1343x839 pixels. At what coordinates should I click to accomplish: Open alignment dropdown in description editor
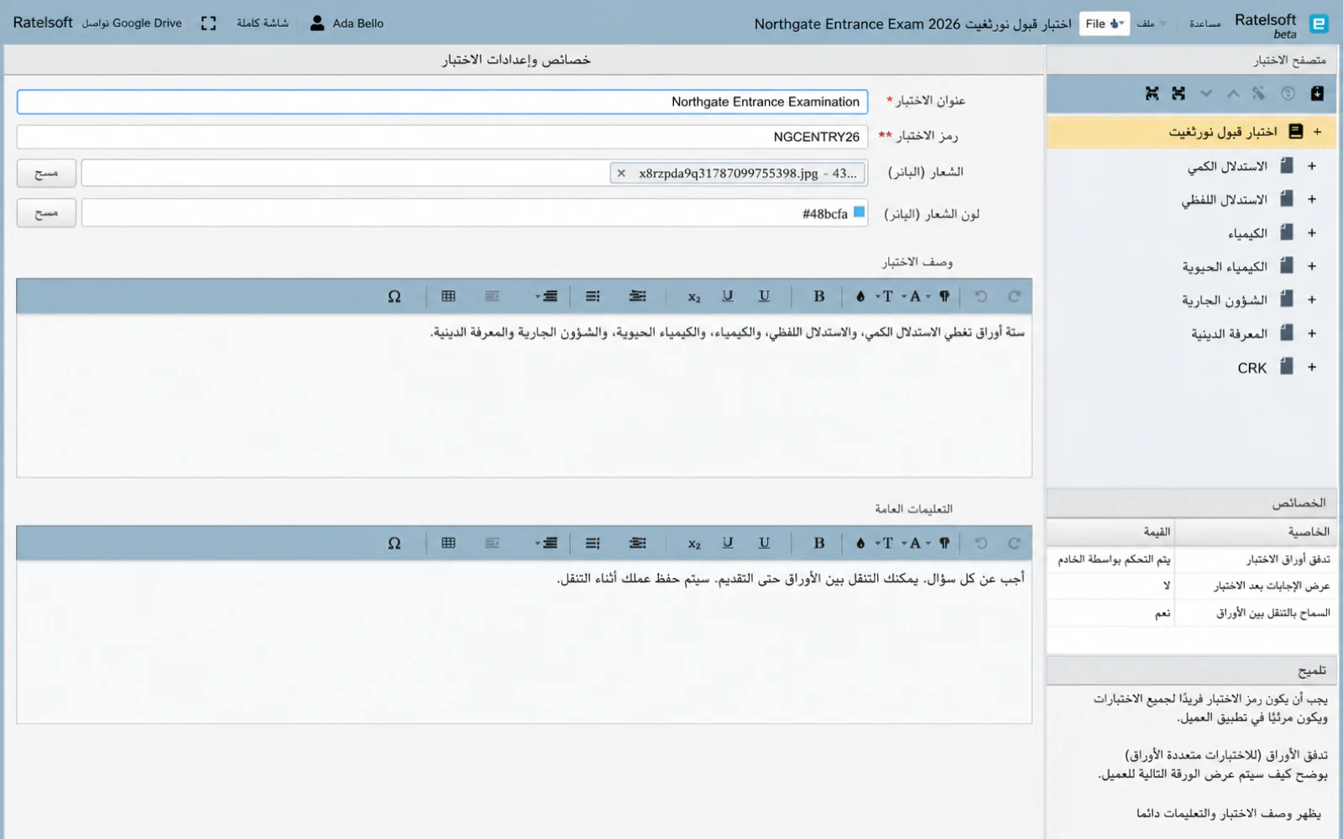pos(546,296)
